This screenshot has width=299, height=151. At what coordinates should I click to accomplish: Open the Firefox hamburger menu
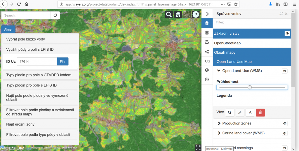pos(295,4)
